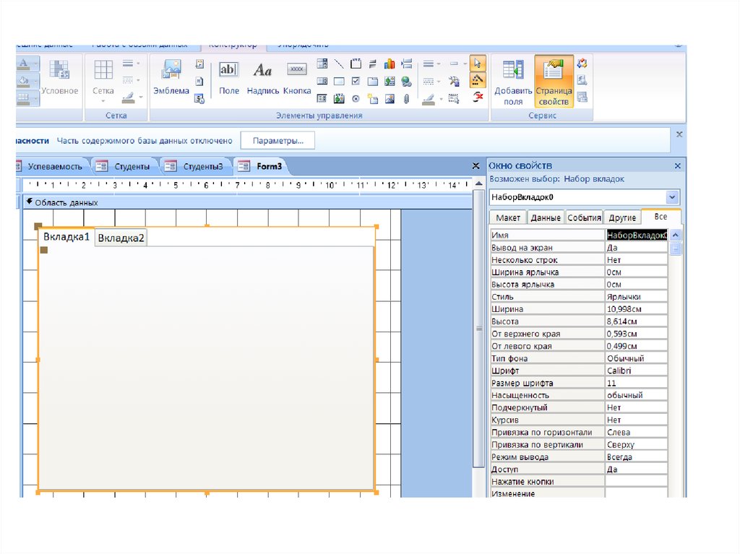The image size is (740, 554).
Task: Insert hyperlink control with globe icon
Action: click(406, 81)
